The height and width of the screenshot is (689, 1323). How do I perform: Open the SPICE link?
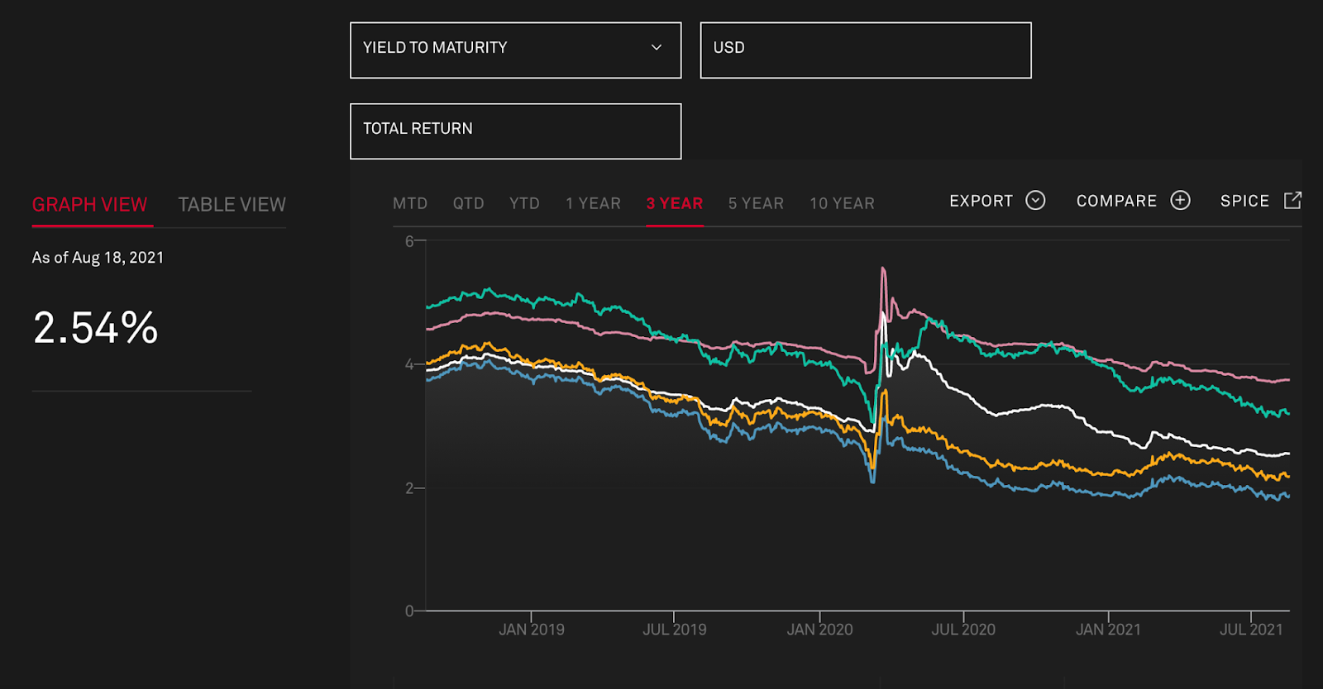tap(1244, 201)
